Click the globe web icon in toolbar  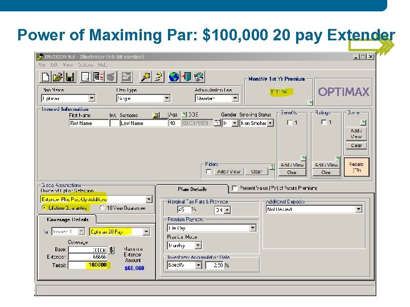pos(174,77)
